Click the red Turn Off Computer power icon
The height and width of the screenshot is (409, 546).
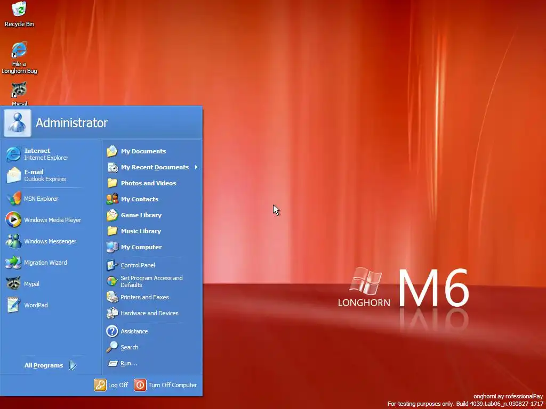[140, 385]
